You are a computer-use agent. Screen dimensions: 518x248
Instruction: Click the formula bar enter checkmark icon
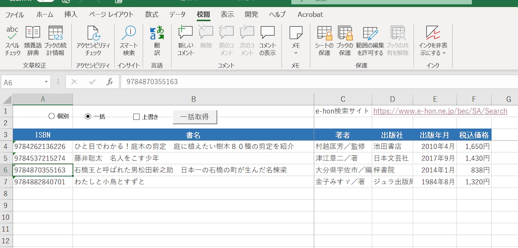(x=92, y=82)
